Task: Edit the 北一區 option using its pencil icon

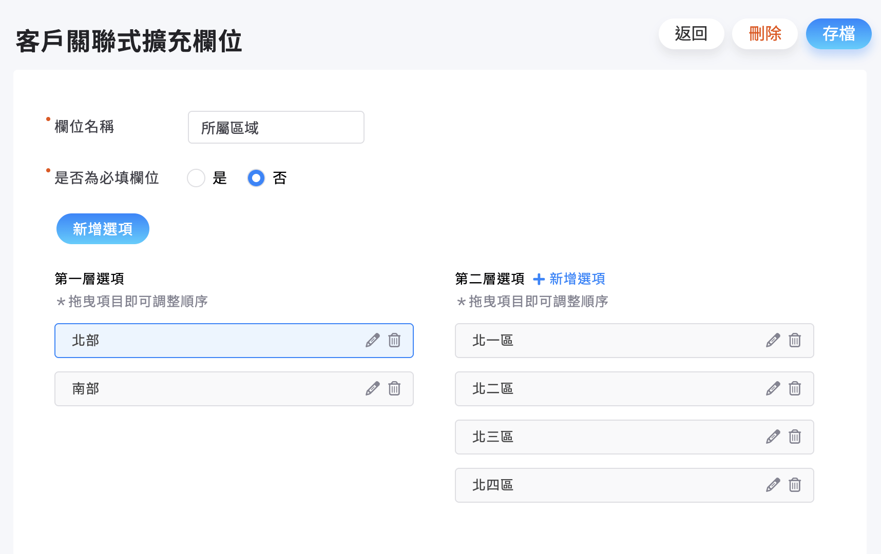Action: (773, 340)
